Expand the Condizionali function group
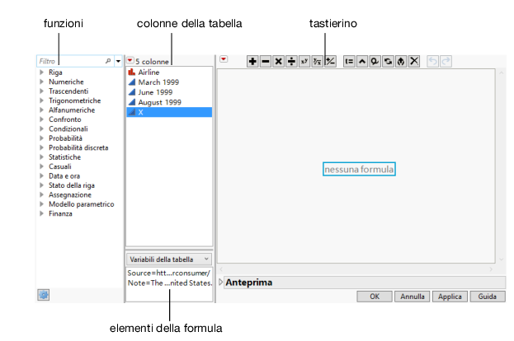This screenshot has height=341, width=514. coord(41,128)
